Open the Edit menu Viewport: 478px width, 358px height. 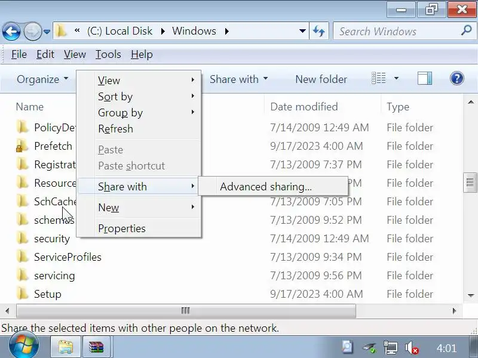click(x=45, y=54)
